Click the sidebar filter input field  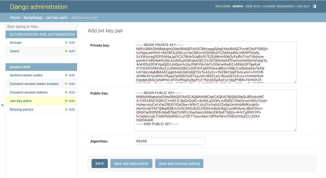[41, 26]
